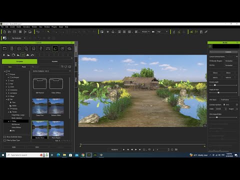Open the Render menu

34,27
